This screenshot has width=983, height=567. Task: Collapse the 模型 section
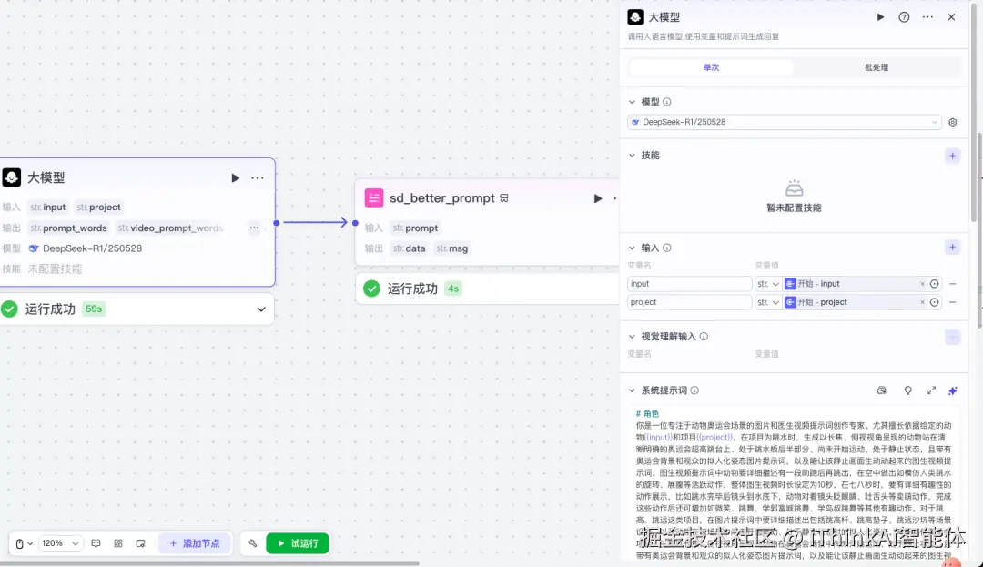click(632, 102)
